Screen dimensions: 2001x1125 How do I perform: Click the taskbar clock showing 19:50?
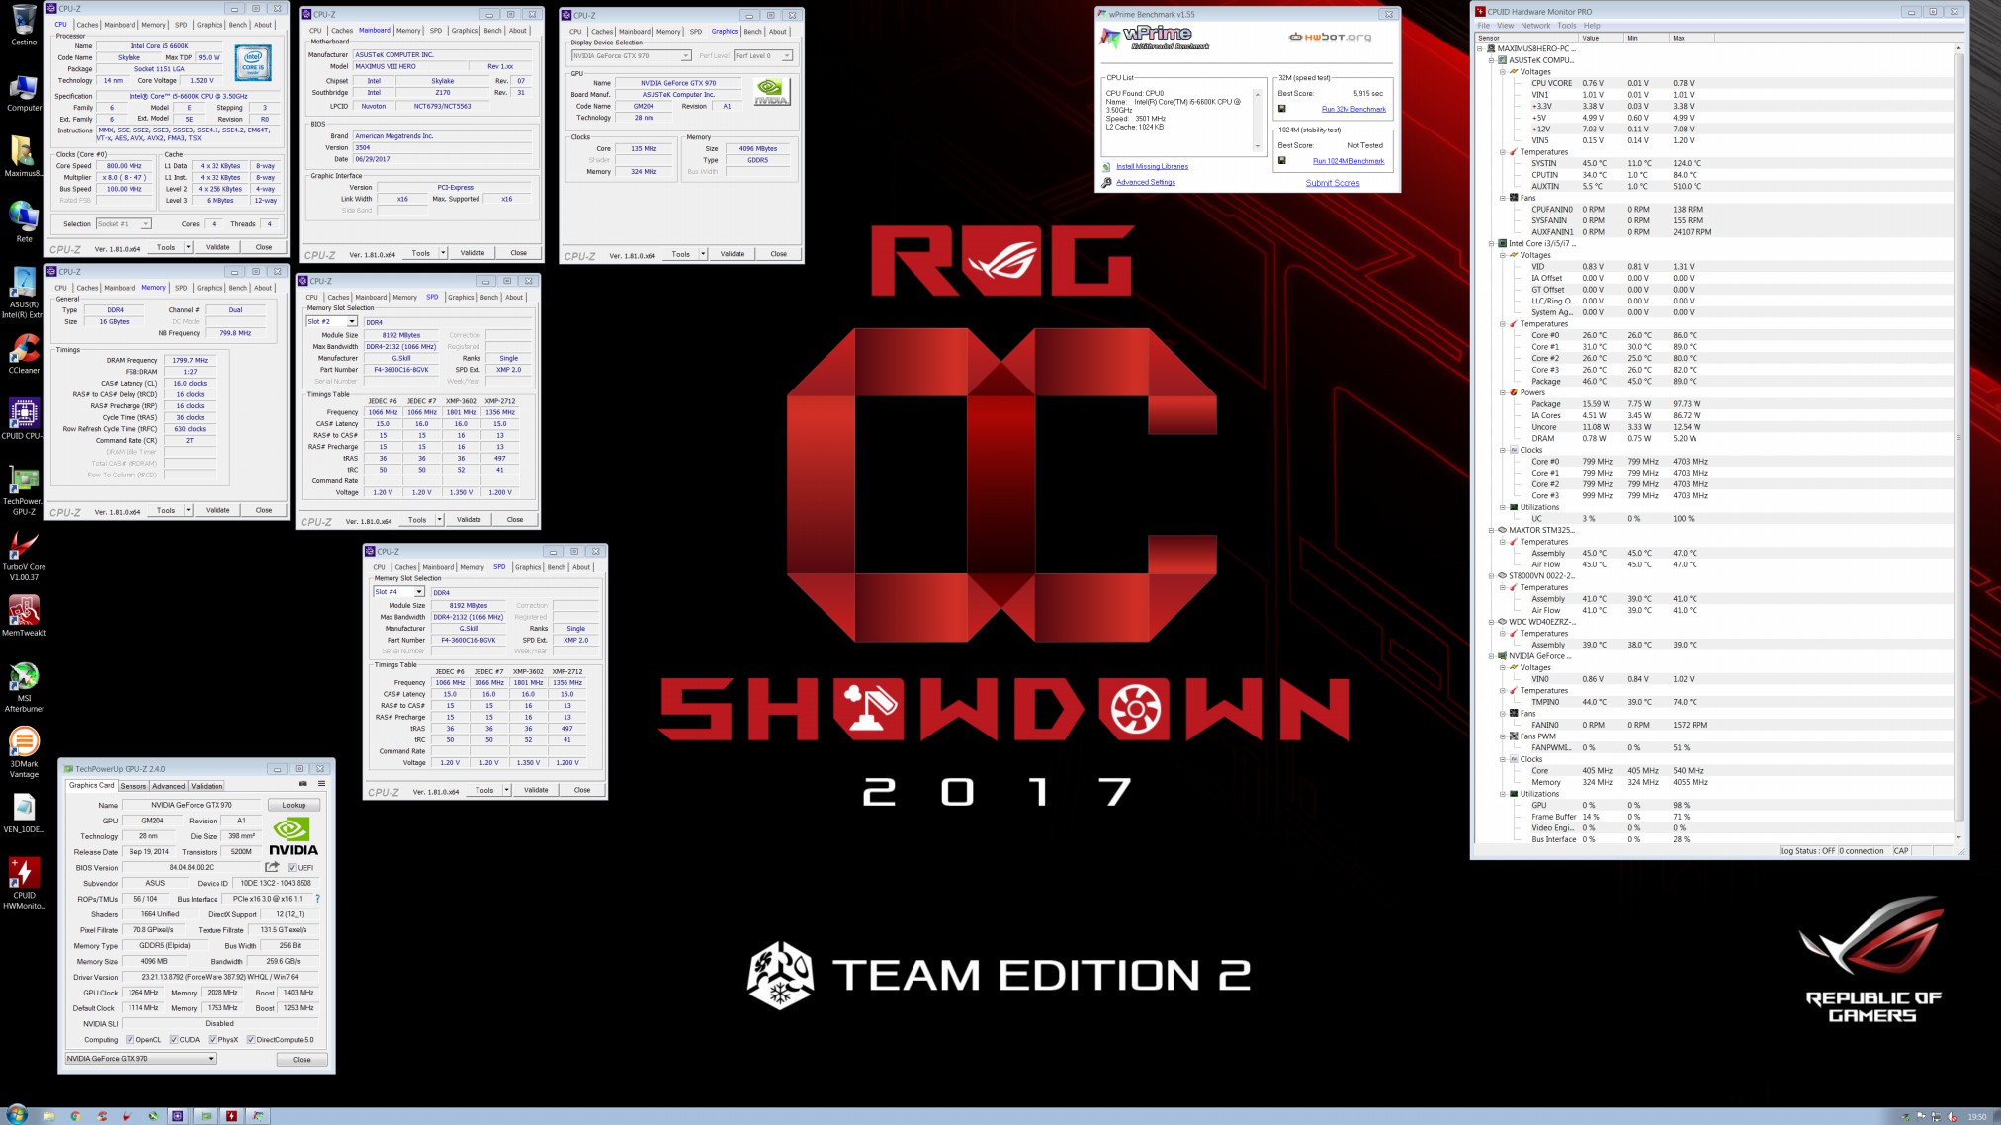point(1976,1117)
